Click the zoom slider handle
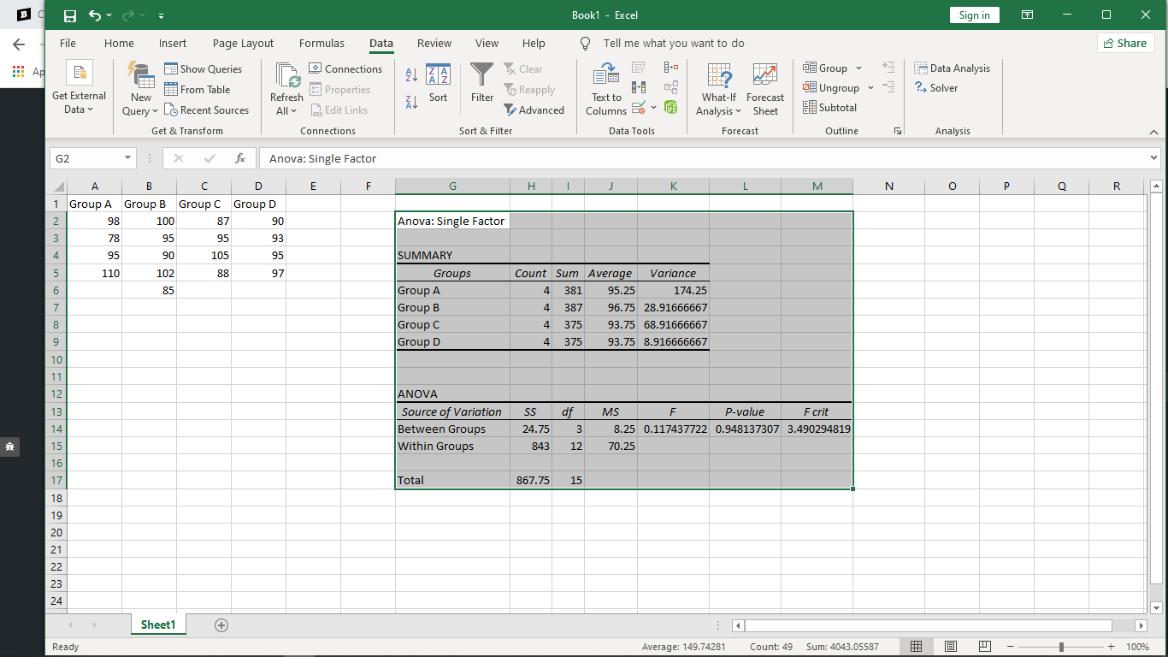This screenshot has width=1168, height=657. pos(1061,647)
